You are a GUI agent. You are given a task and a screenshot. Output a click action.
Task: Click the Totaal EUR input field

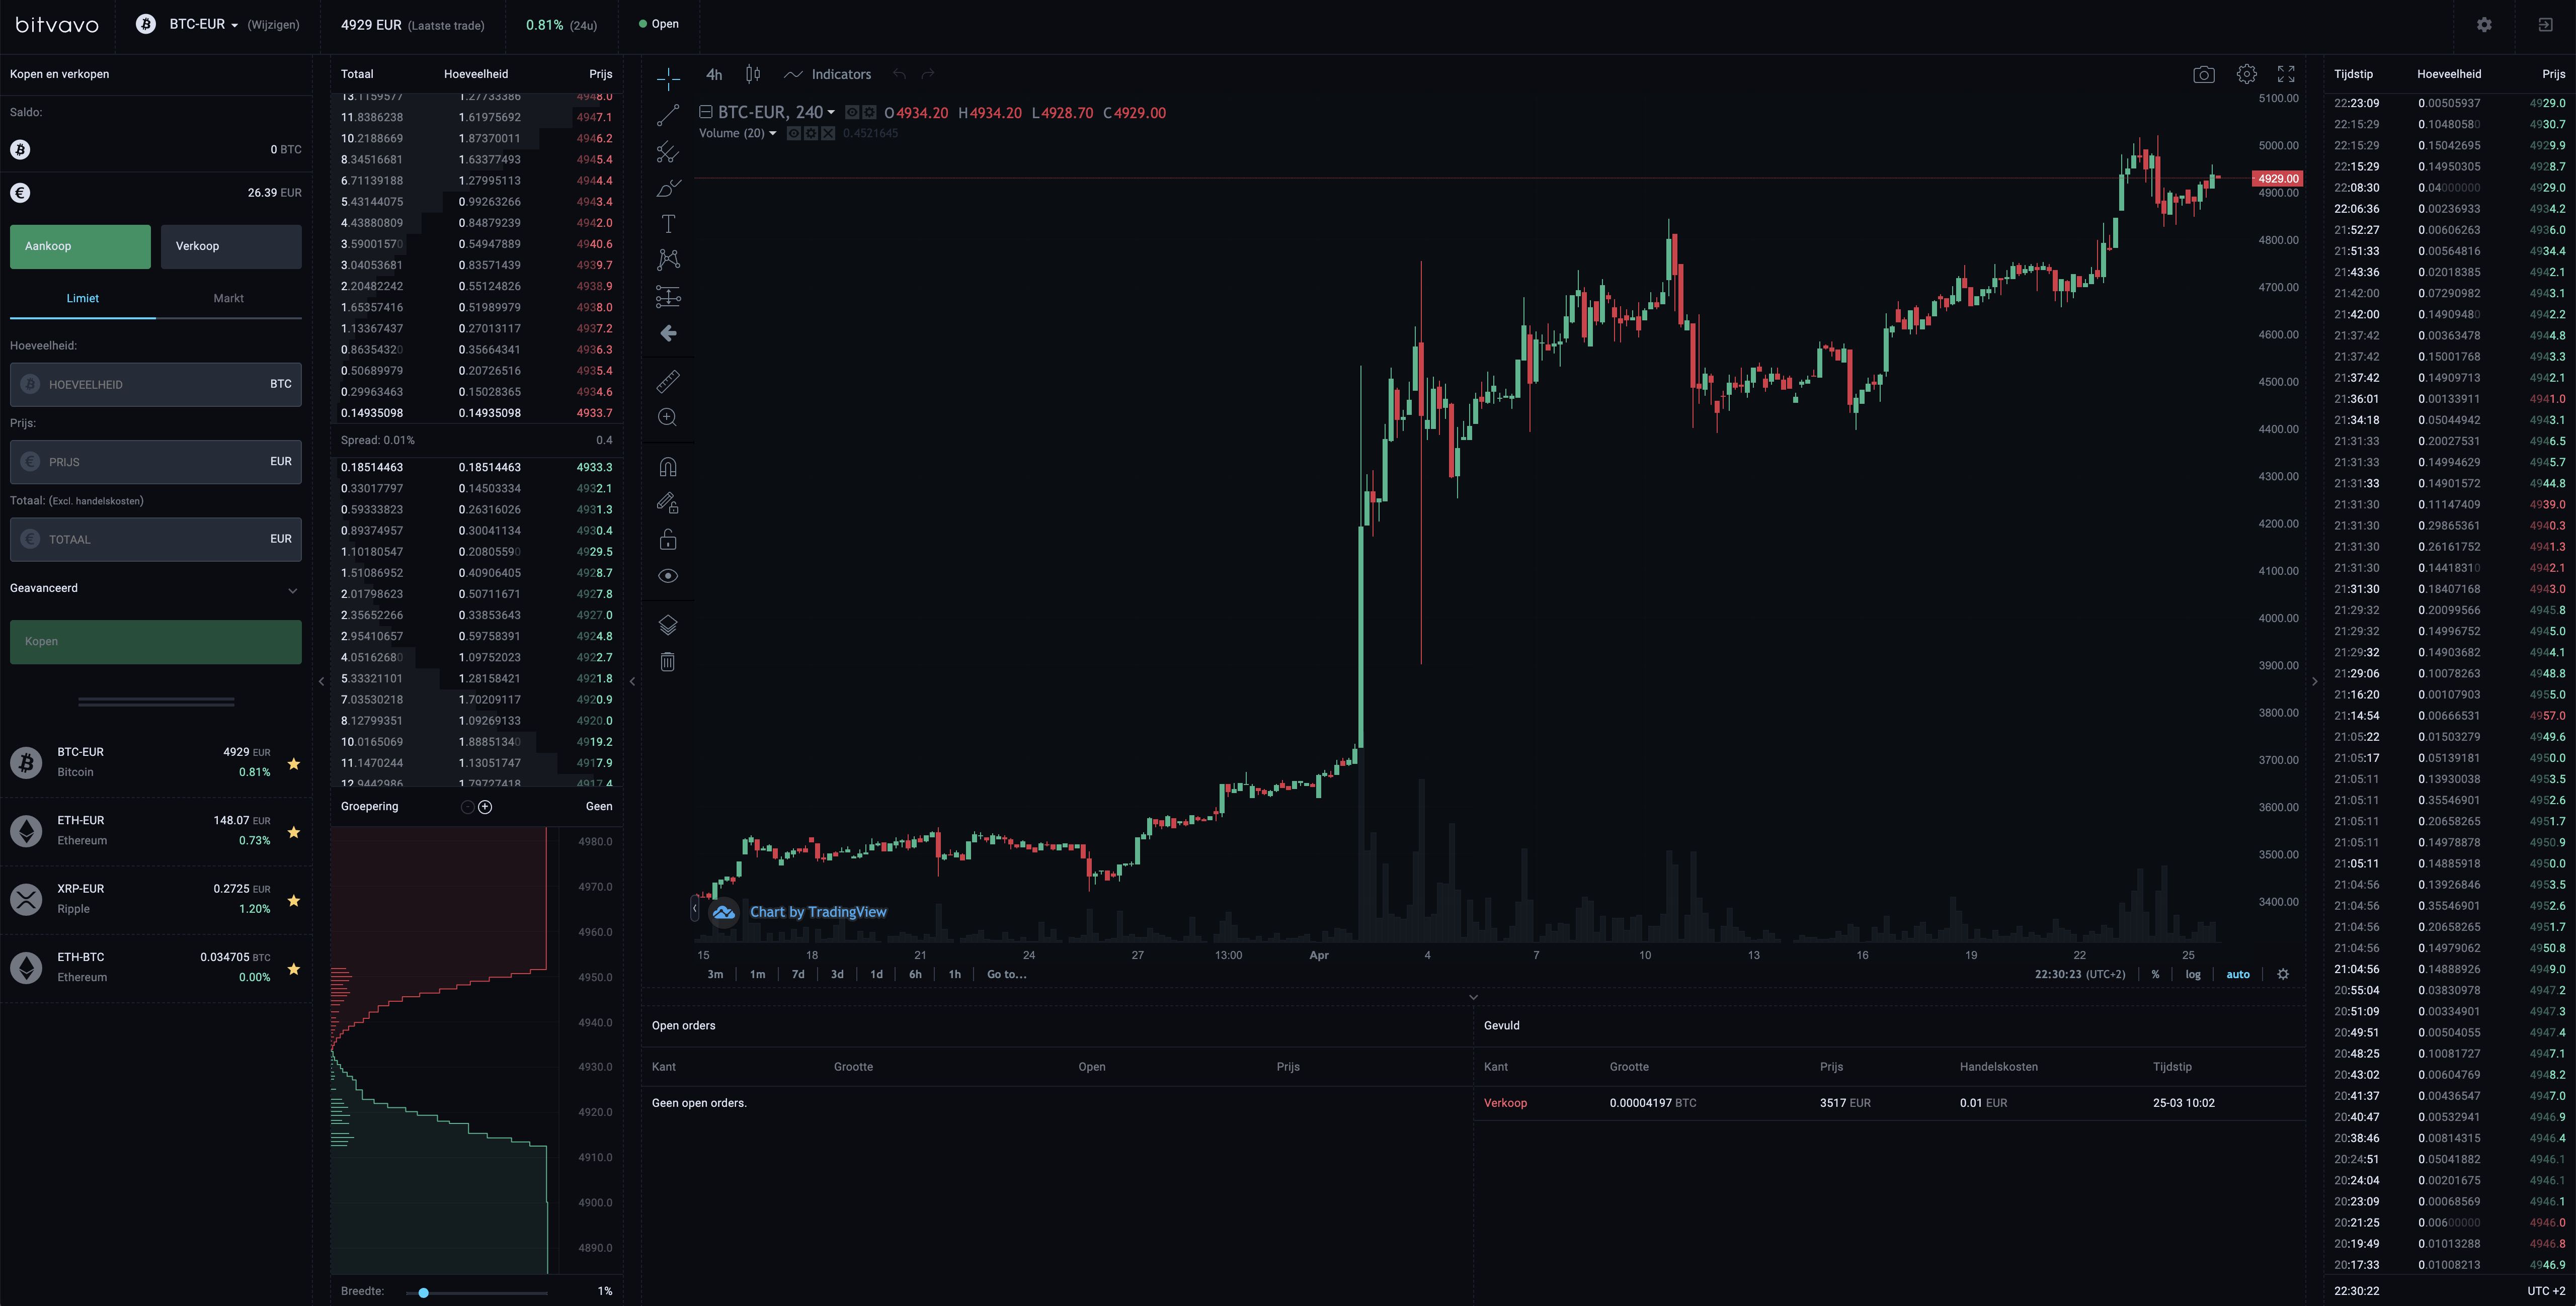(155, 540)
